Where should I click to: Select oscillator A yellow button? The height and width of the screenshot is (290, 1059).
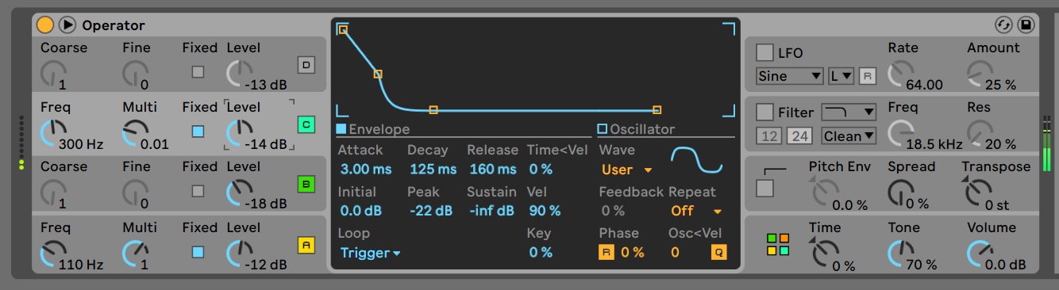[306, 244]
